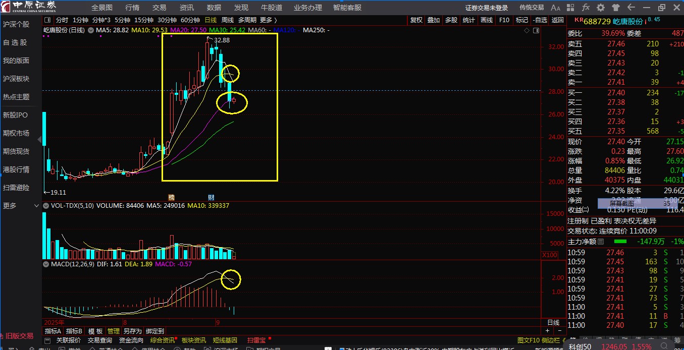Switch to the 周线 period
Viewport: 684px width, 350px height.
[x=228, y=20]
